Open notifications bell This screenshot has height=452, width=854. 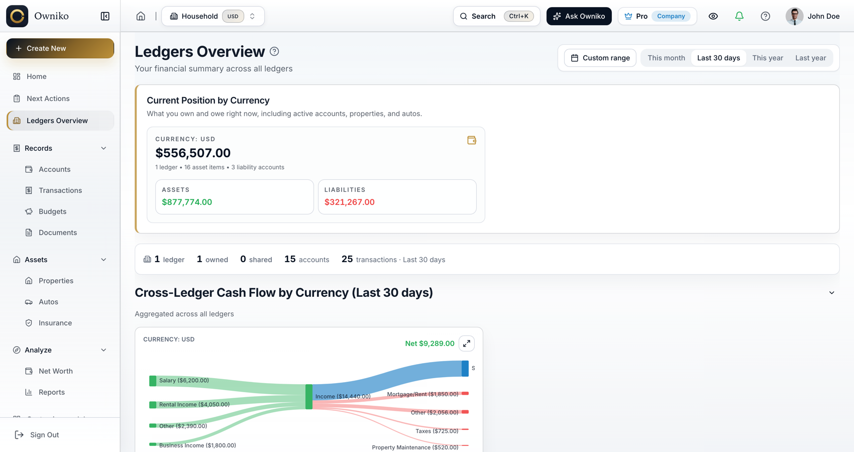[x=739, y=16]
